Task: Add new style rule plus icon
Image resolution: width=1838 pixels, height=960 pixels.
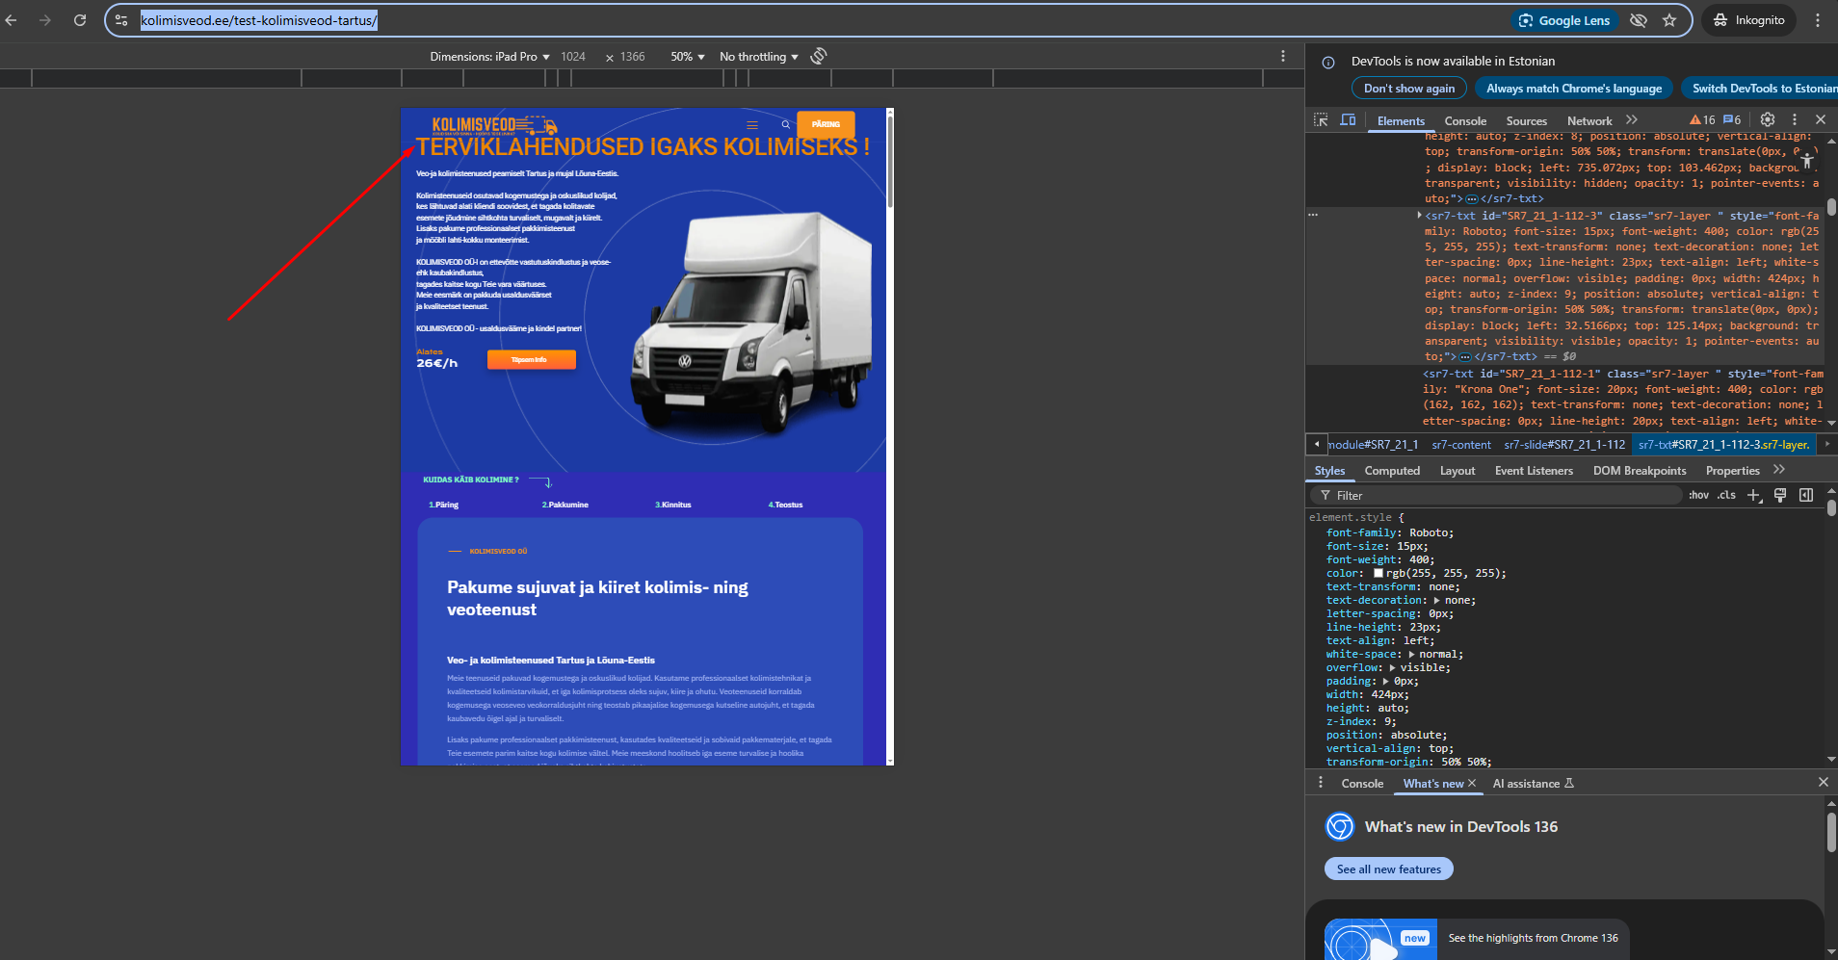Action: (x=1753, y=495)
